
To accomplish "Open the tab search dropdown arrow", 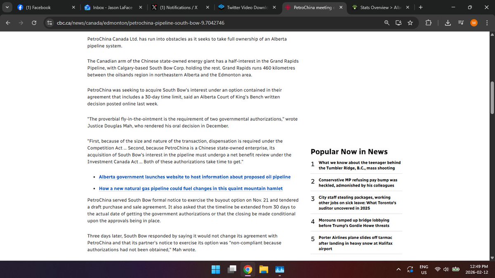I will [x=7, y=7].
